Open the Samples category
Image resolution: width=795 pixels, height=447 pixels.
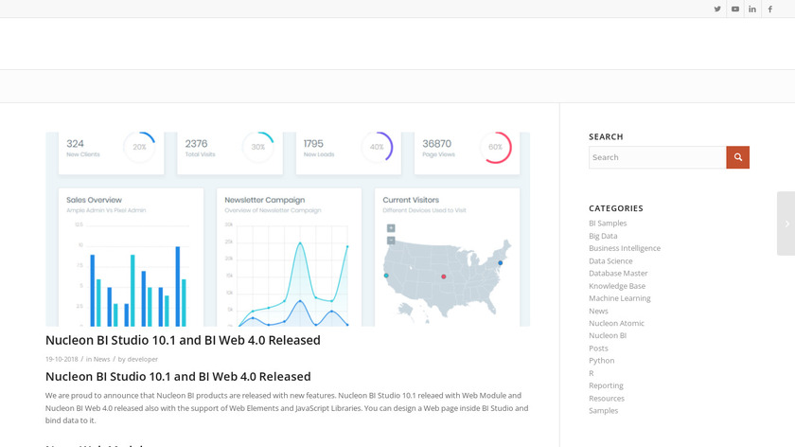[x=604, y=410]
